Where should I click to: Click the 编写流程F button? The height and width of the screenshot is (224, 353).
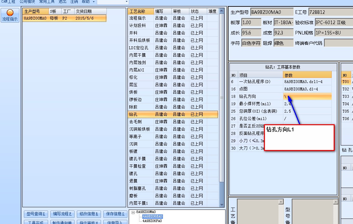click(62, 214)
